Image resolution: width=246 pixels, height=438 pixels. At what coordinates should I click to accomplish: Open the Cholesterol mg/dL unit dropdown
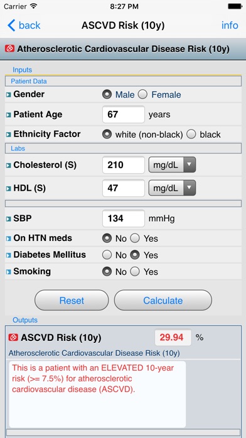coord(172,165)
